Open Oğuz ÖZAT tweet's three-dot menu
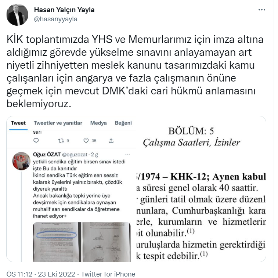The height and width of the screenshot is (278, 278). [127, 155]
